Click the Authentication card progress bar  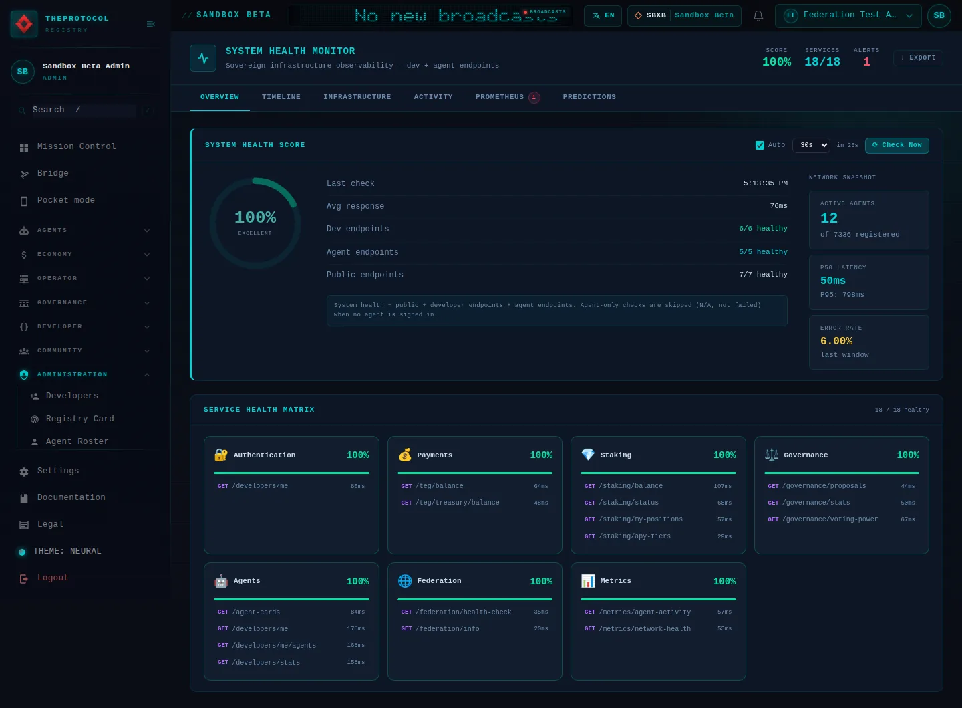click(x=291, y=473)
